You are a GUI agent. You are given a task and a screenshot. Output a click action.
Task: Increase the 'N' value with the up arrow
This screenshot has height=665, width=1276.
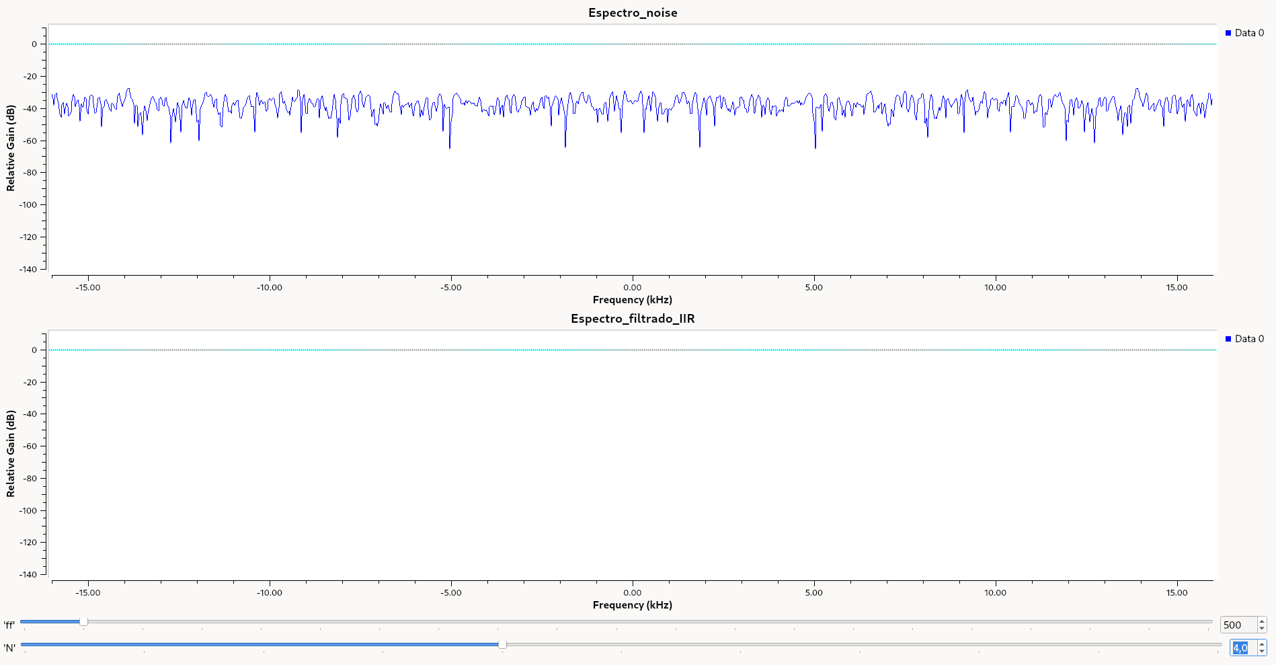click(x=1262, y=644)
